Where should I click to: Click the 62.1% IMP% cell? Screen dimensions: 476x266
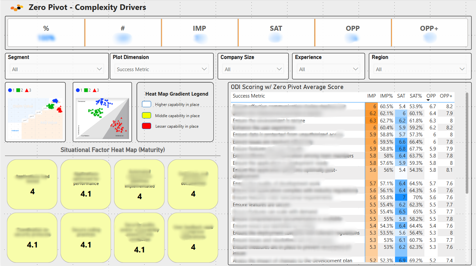(386, 113)
